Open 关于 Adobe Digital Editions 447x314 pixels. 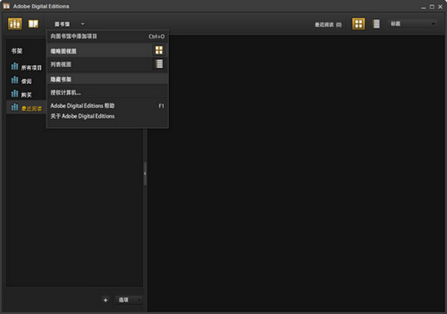[107, 116]
